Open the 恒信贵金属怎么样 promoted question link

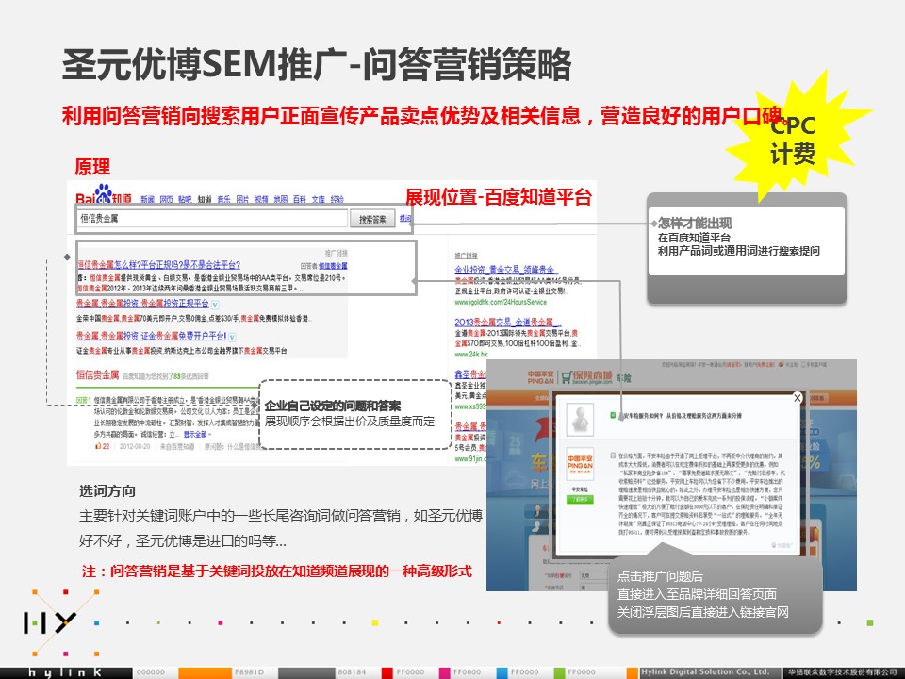coord(157,264)
